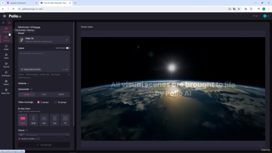This screenshot has width=272, height=153.
Task: Toggle the Çeviri İstemi switch
Action: [x=68, y=48]
